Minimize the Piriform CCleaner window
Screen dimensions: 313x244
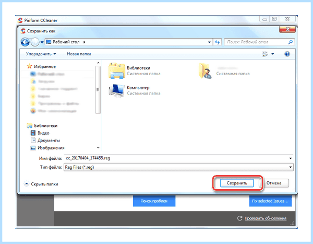click(x=264, y=19)
